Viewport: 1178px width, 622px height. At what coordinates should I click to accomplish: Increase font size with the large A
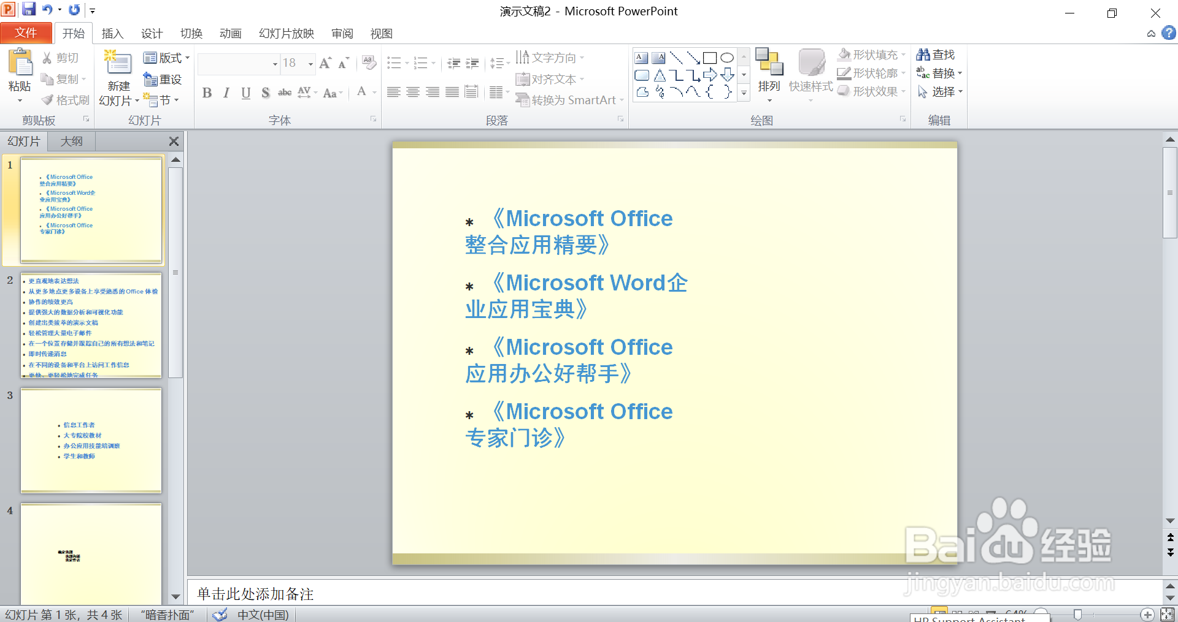pos(325,63)
